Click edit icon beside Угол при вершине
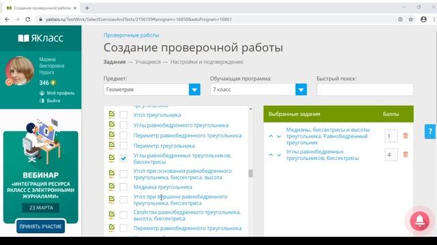This screenshot has height=245, width=437. (112, 199)
